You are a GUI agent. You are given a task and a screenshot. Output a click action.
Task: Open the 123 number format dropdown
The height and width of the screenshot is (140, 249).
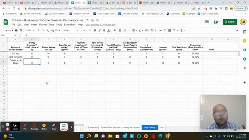(x=58, y=30)
